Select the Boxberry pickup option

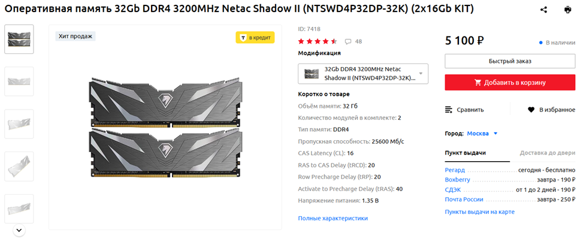pyautogui.click(x=457, y=180)
